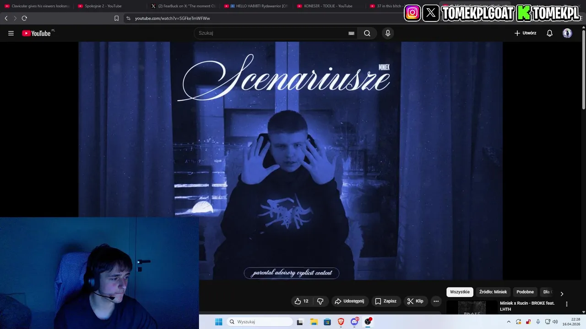Open network status tray icon
The height and width of the screenshot is (329, 586).
pos(548,322)
